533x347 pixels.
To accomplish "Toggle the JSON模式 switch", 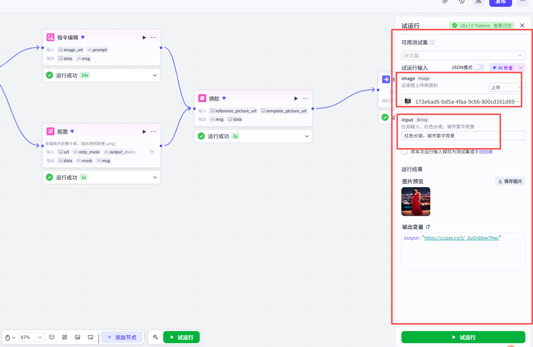I will (x=479, y=67).
